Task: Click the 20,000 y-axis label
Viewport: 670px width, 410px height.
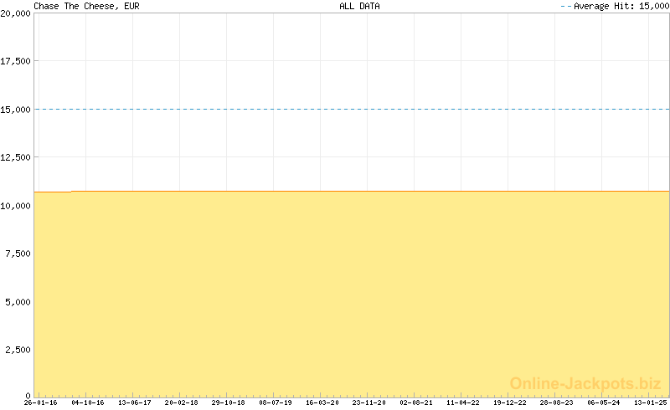Action: 16,13
